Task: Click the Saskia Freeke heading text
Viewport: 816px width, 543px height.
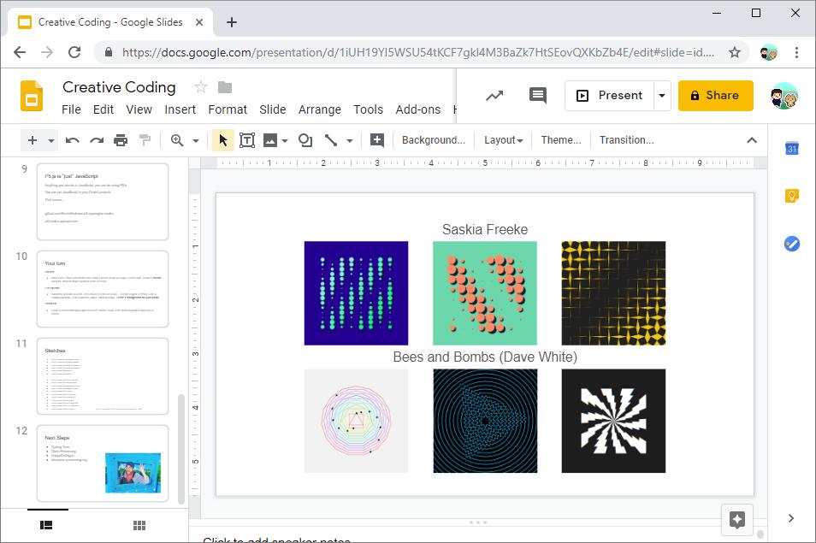Action: point(484,229)
